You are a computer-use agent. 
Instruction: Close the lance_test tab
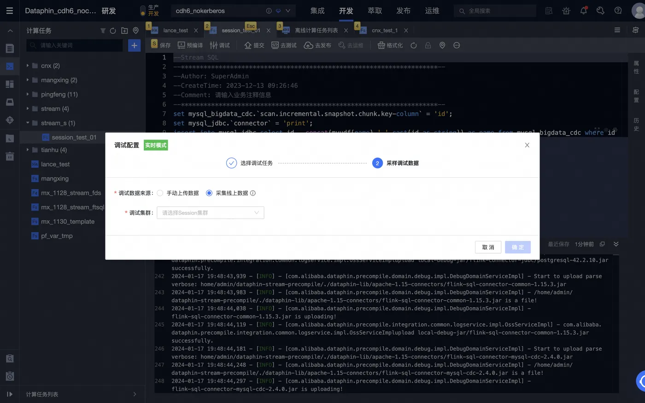196,30
